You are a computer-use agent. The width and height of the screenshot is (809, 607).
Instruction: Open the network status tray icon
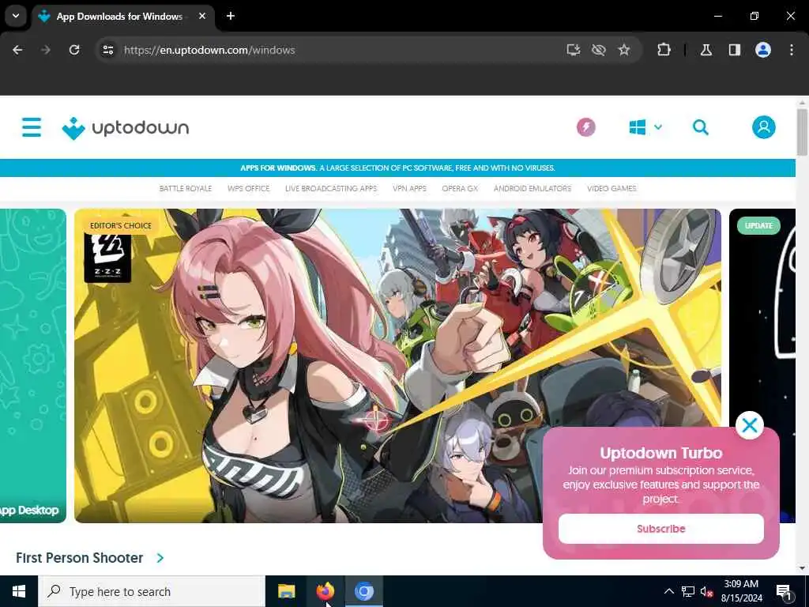[x=688, y=591]
